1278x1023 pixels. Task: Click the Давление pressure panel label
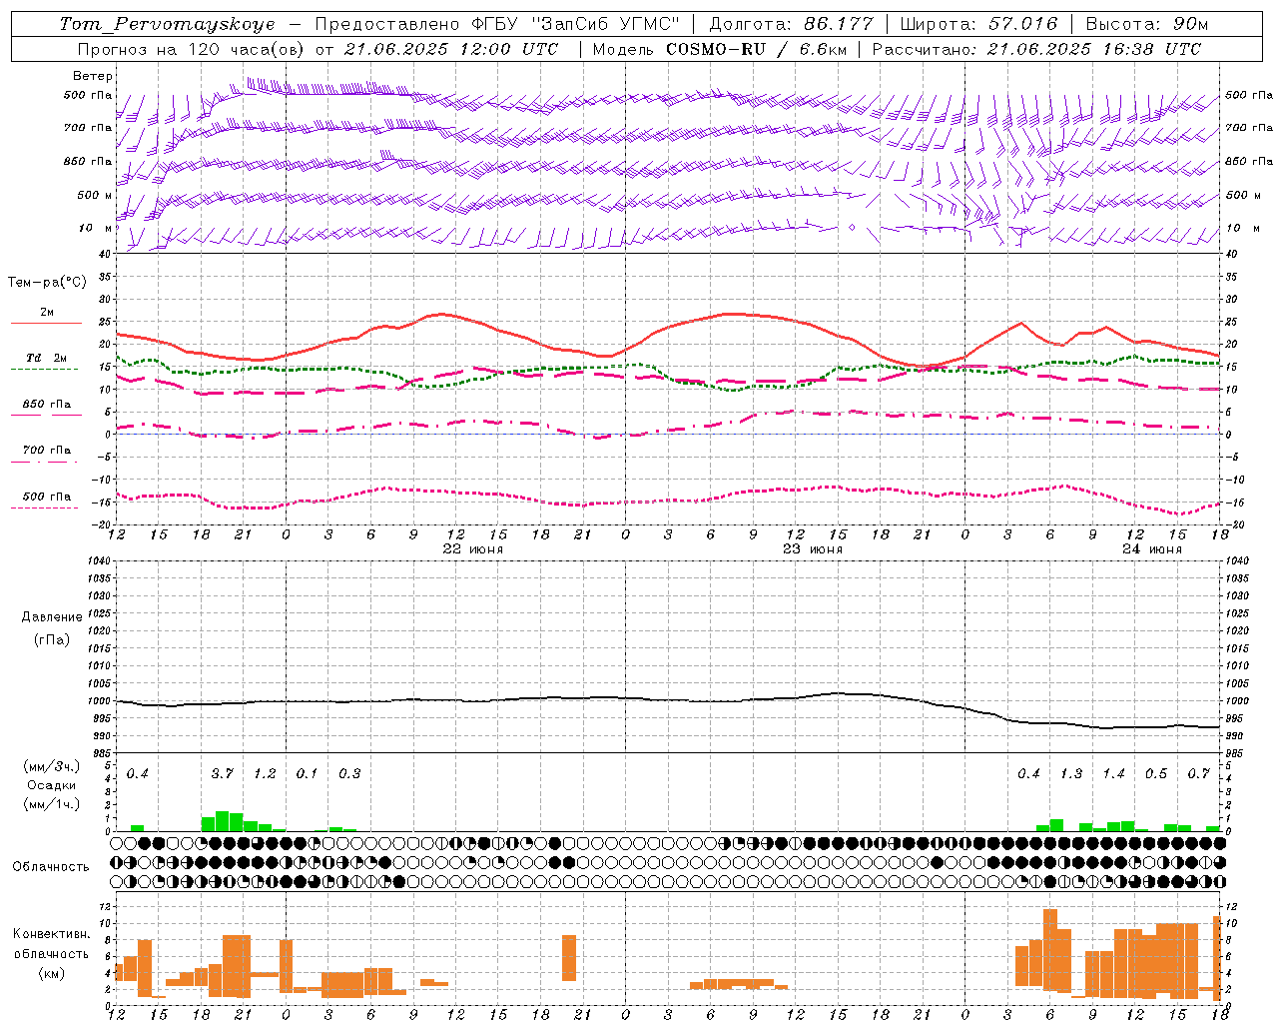coord(52,617)
